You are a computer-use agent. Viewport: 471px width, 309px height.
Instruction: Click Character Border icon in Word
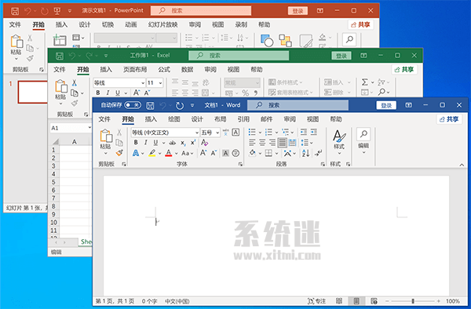pyautogui.click(x=235, y=132)
